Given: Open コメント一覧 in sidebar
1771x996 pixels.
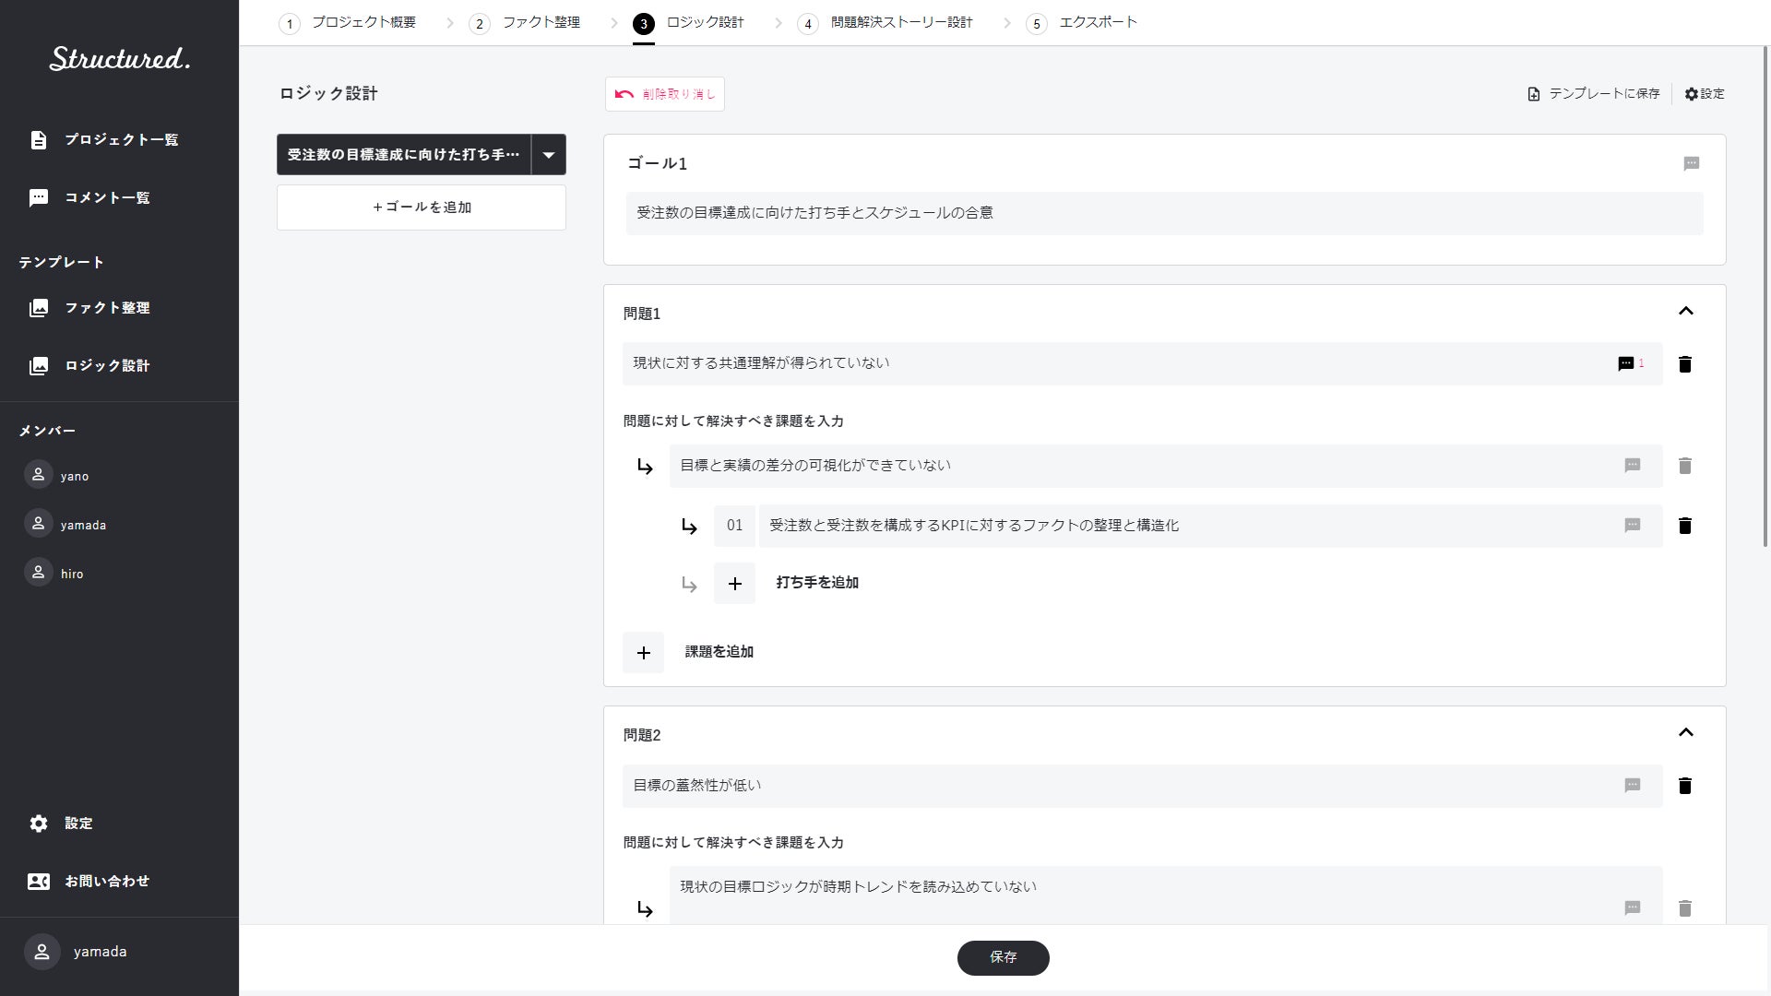Looking at the screenshot, I should click(x=106, y=198).
